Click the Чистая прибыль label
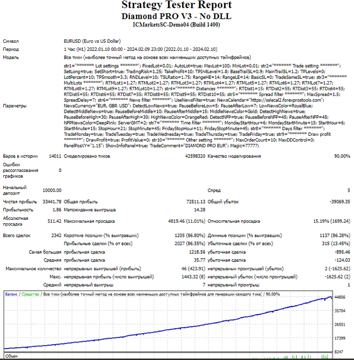Image resolution: width=354 pixels, height=360 pixels. 20,202
